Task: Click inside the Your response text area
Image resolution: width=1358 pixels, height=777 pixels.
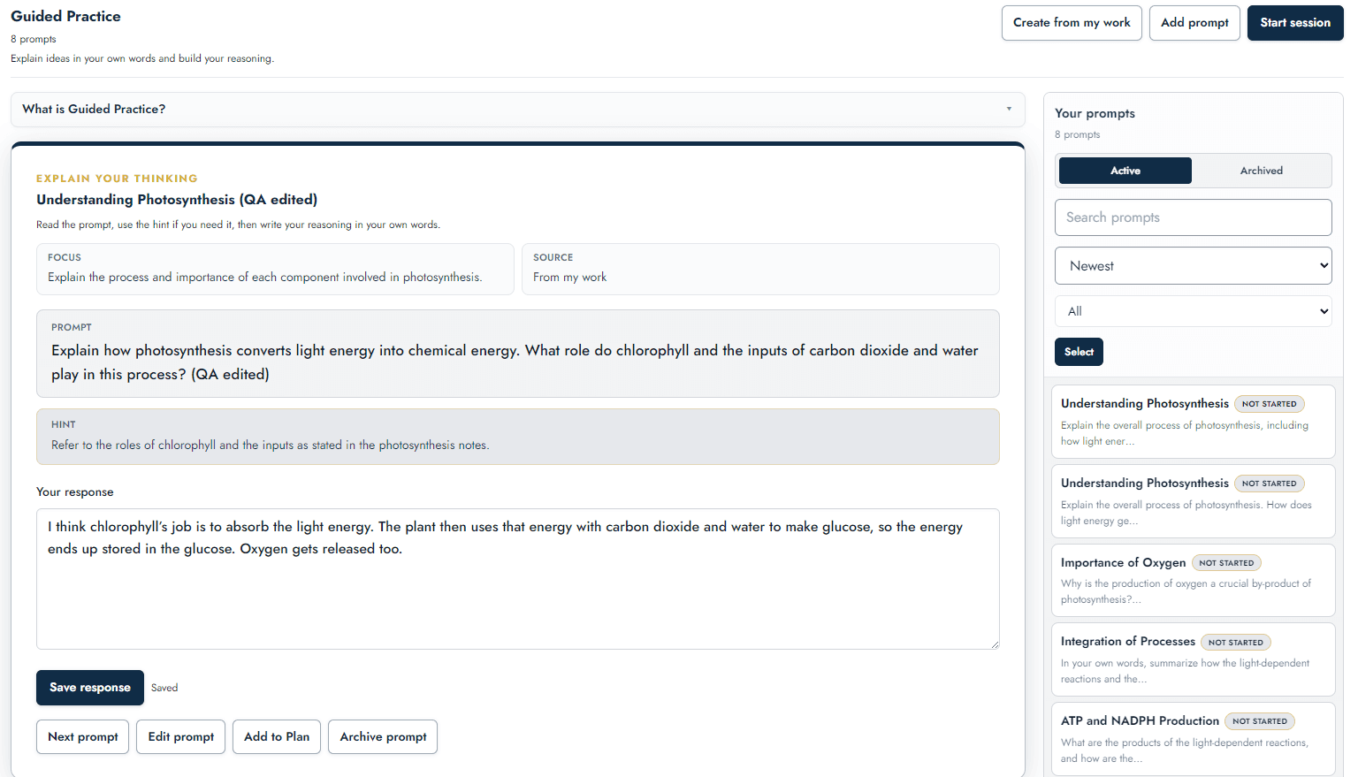Action: tap(518, 579)
